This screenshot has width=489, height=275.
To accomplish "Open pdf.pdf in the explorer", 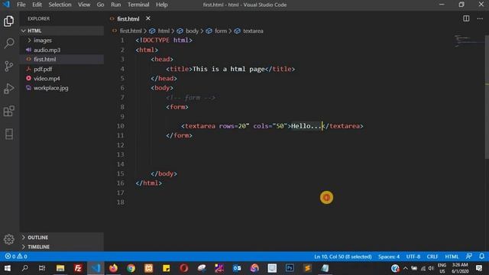I will (62, 69).
